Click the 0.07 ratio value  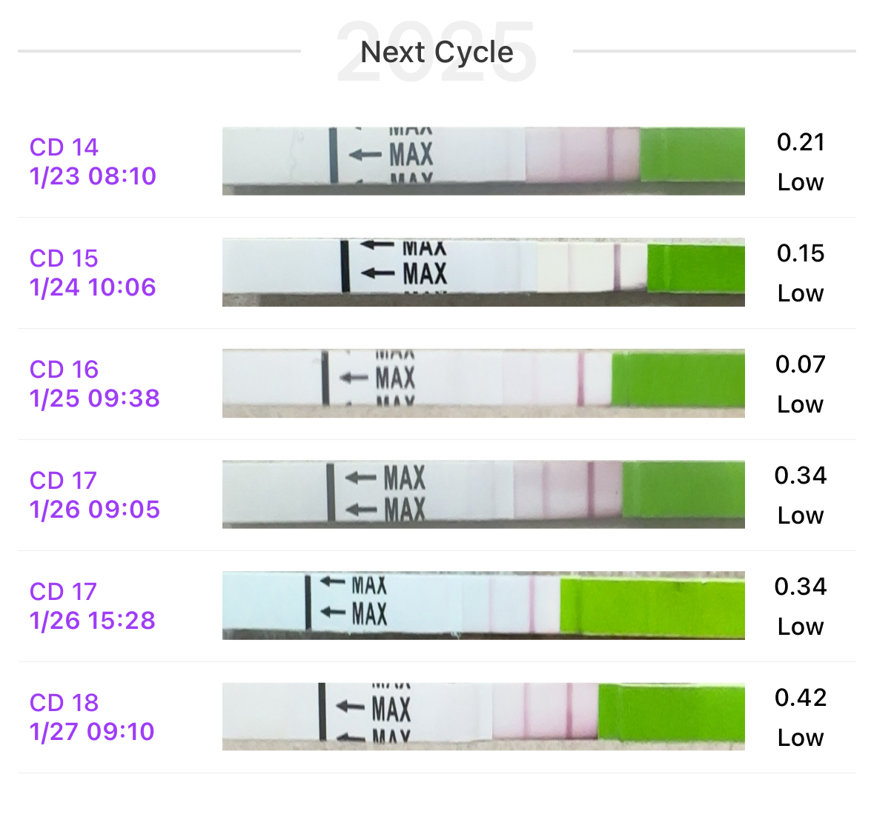point(801,364)
